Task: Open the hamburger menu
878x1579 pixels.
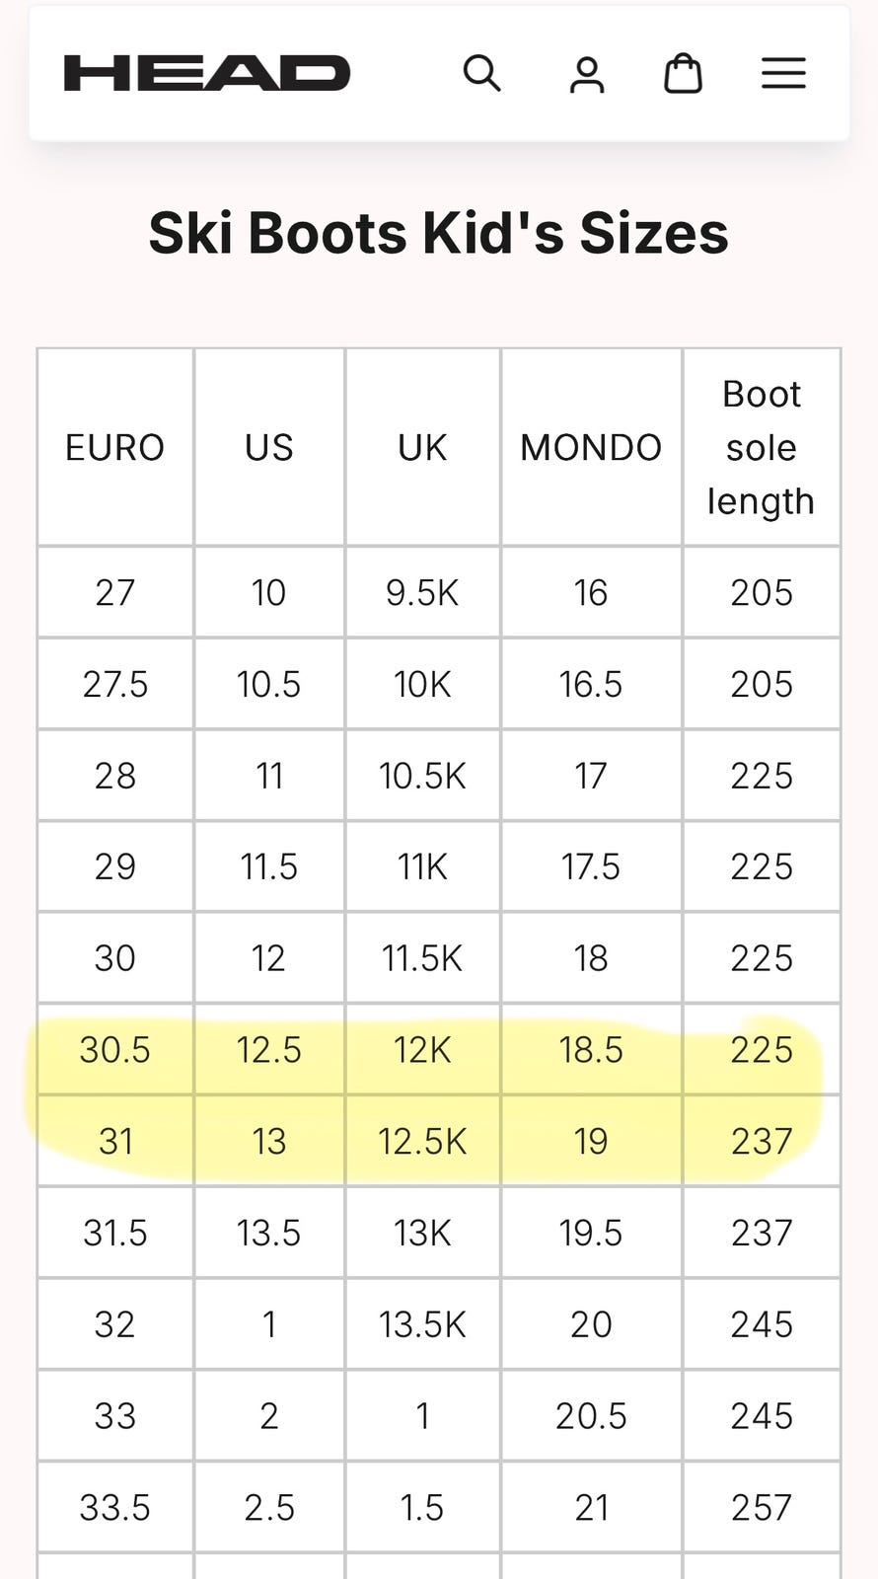Action: [783, 73]
